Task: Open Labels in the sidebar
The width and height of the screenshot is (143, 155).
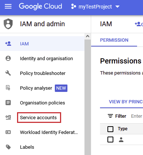Action: point(27,147)
